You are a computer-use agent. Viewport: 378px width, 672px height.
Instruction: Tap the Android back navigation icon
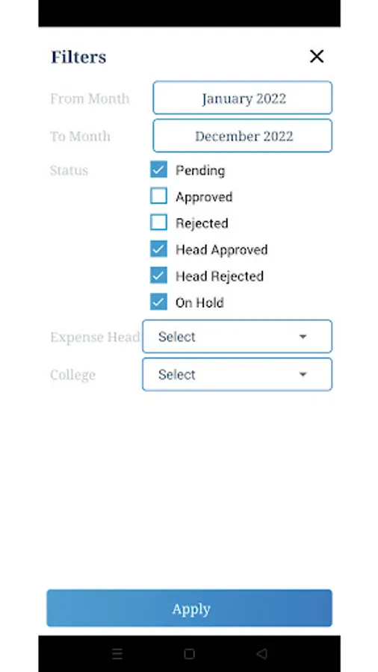click(261, 653)
